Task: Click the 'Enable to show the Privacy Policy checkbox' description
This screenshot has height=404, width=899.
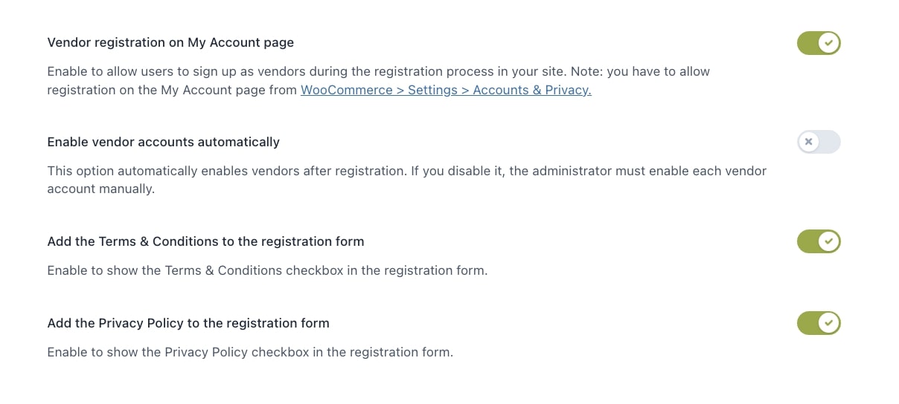Action: tap(250, 352)
